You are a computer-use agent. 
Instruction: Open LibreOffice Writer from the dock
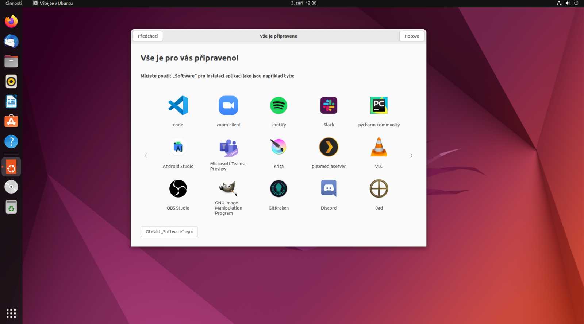coord(11,101)
